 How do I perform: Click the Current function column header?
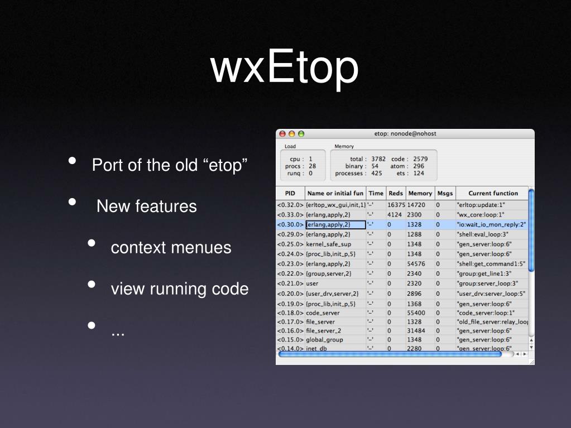(492, 193)
